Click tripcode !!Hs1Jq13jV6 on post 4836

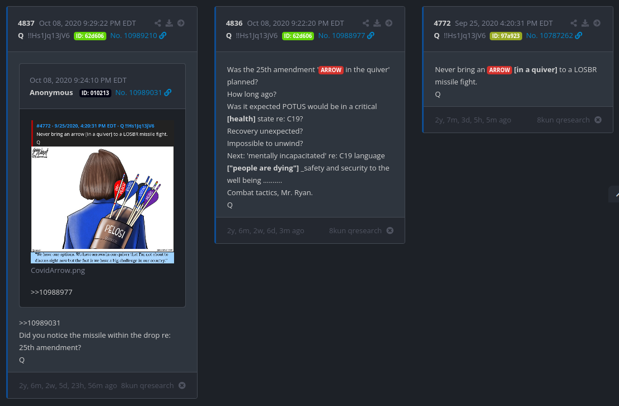[256, 35]
